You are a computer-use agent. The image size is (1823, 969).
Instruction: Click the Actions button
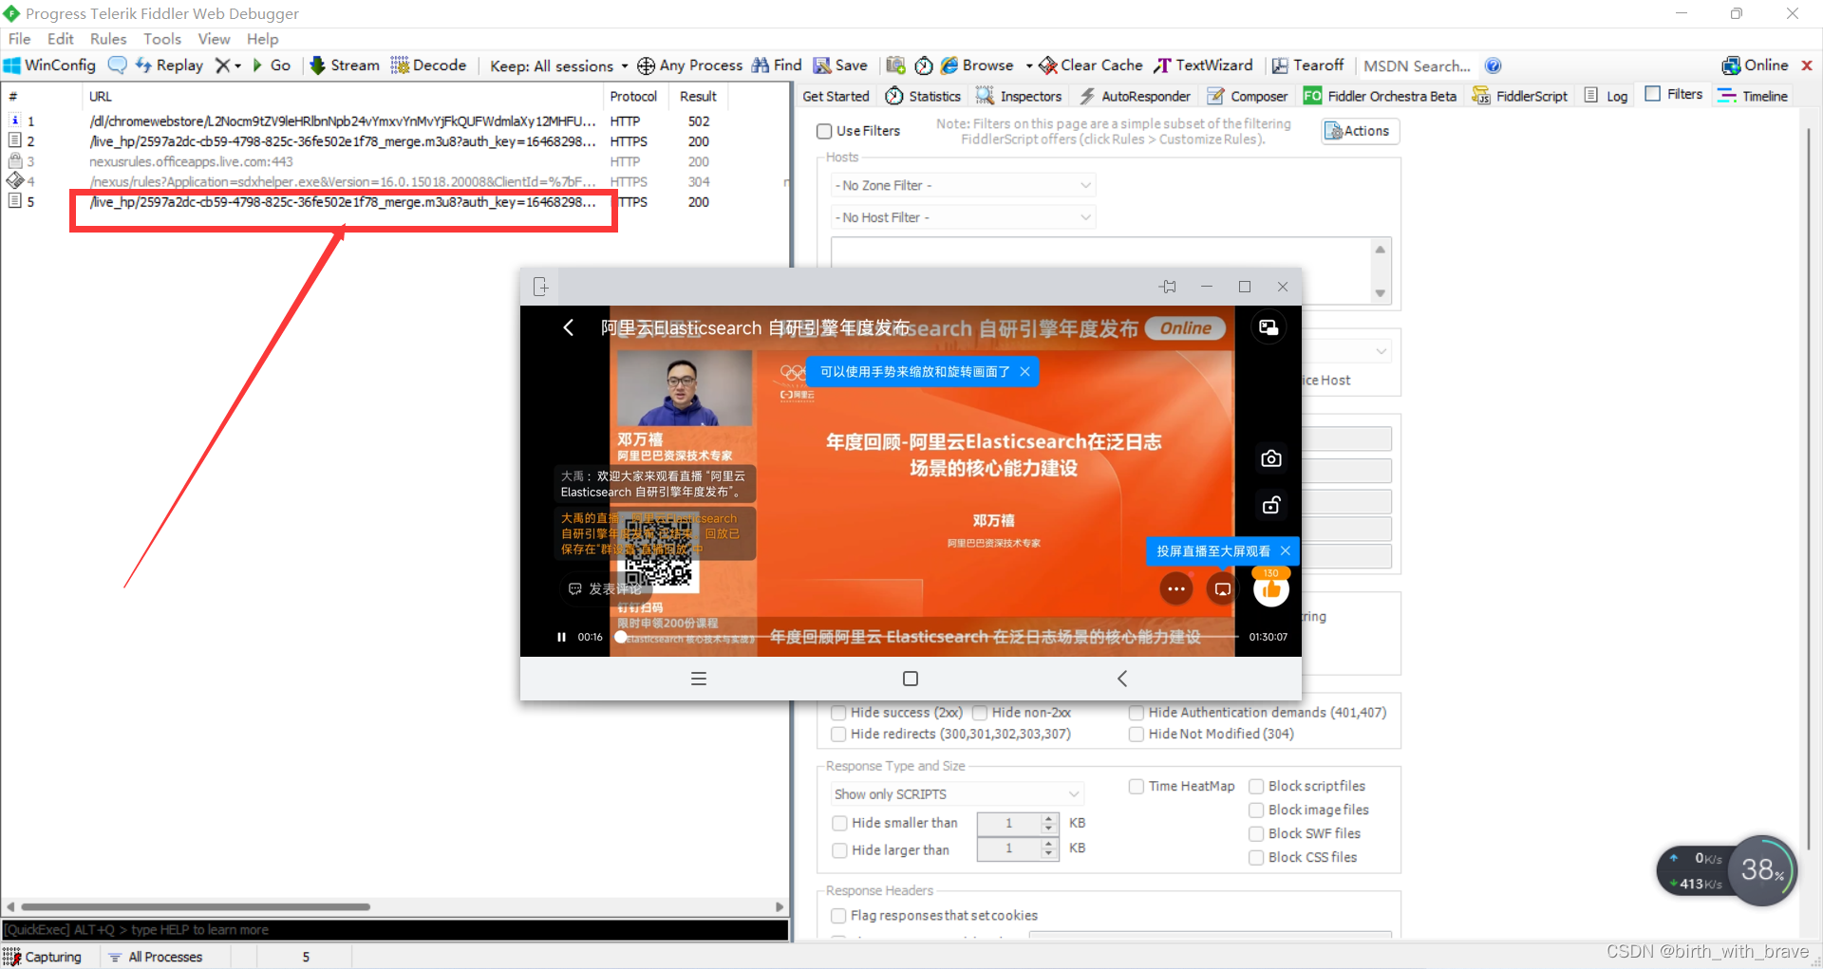[x=1360, y=131]
